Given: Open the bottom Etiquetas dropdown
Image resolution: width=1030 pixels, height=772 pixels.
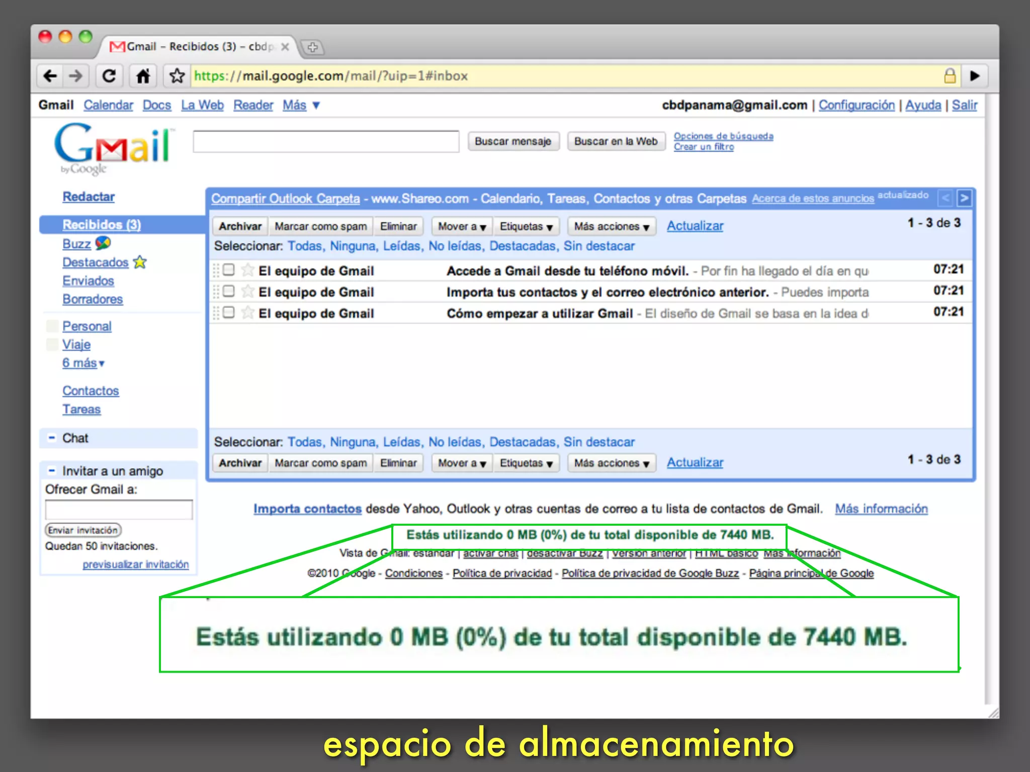Looking at the screenshot, I should [526, 463].
